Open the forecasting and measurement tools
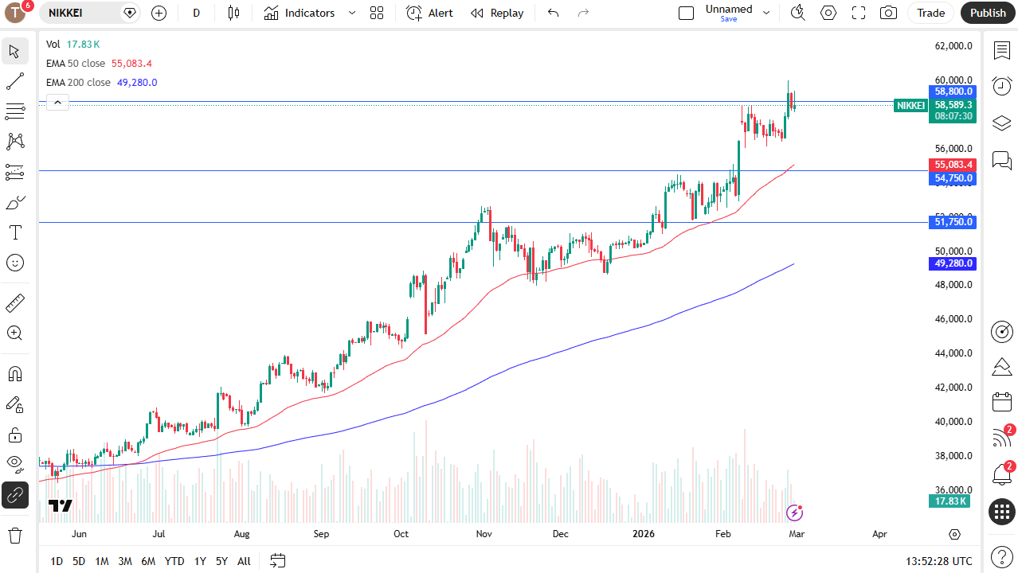The width and height of the screenshot is (1018, 573). (14, 172)
